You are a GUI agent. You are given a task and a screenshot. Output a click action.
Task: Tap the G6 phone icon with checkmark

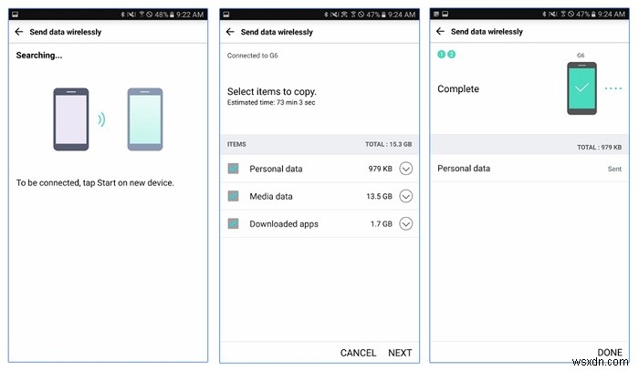[581, 88]
